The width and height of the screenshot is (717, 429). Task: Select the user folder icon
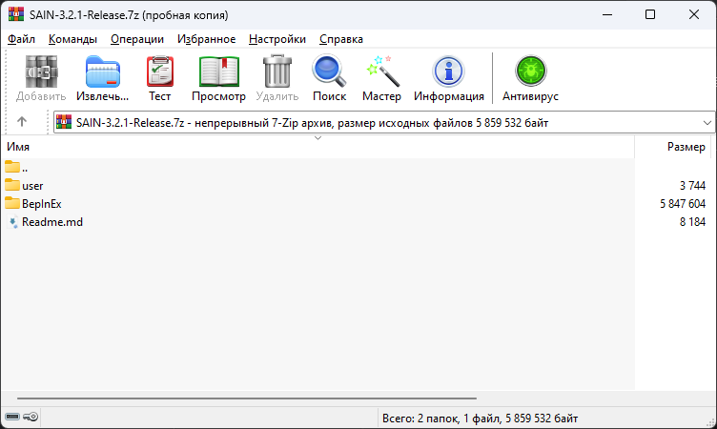12,185
